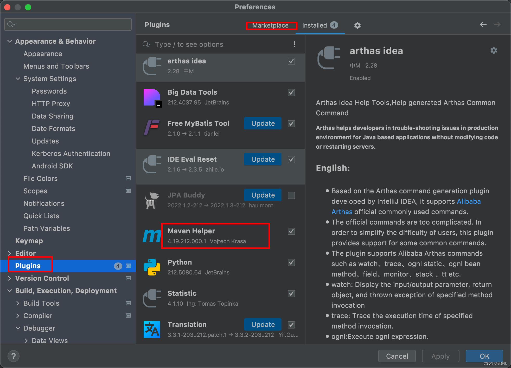This screenshot has height=368, width=511.
Task: Update the Free MyBatis Tool plugin
Action: (x=263, y=123)
